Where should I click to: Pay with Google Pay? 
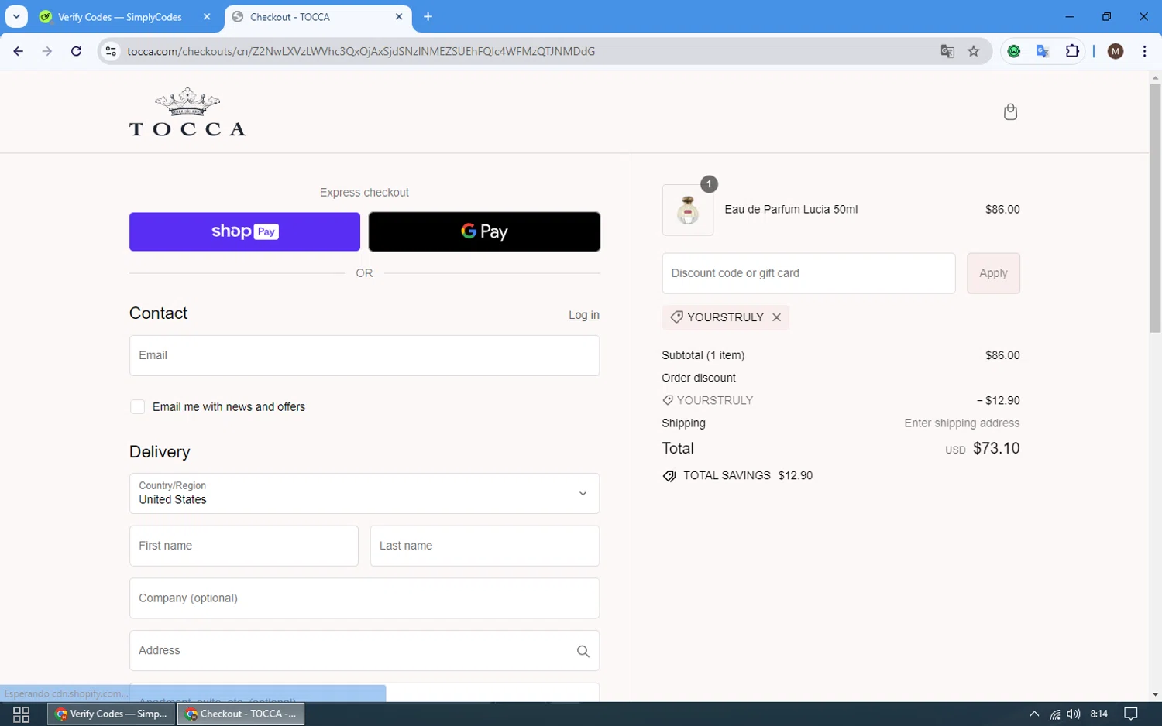point(484,231)
